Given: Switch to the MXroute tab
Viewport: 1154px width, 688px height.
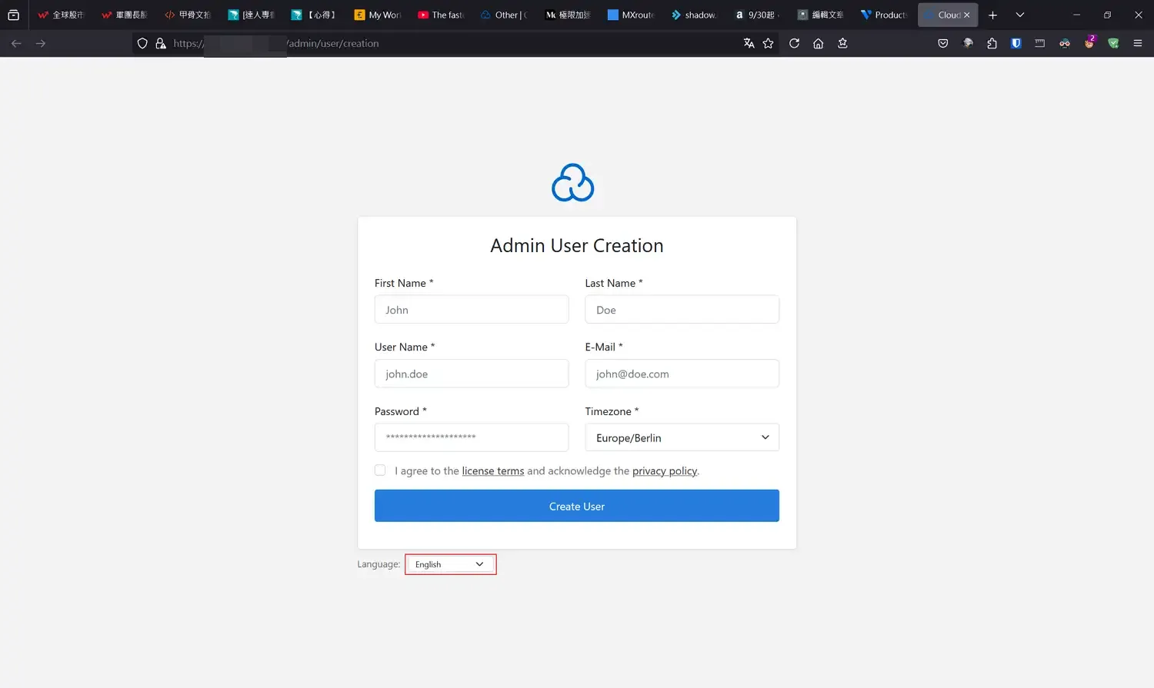Looking at the screenshot, I should click(631, 15).
